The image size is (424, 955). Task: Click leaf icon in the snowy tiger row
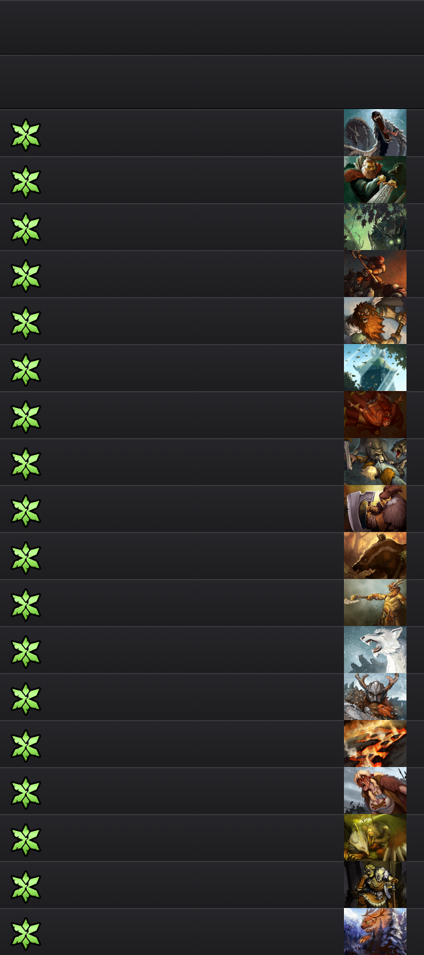[26, 934]
